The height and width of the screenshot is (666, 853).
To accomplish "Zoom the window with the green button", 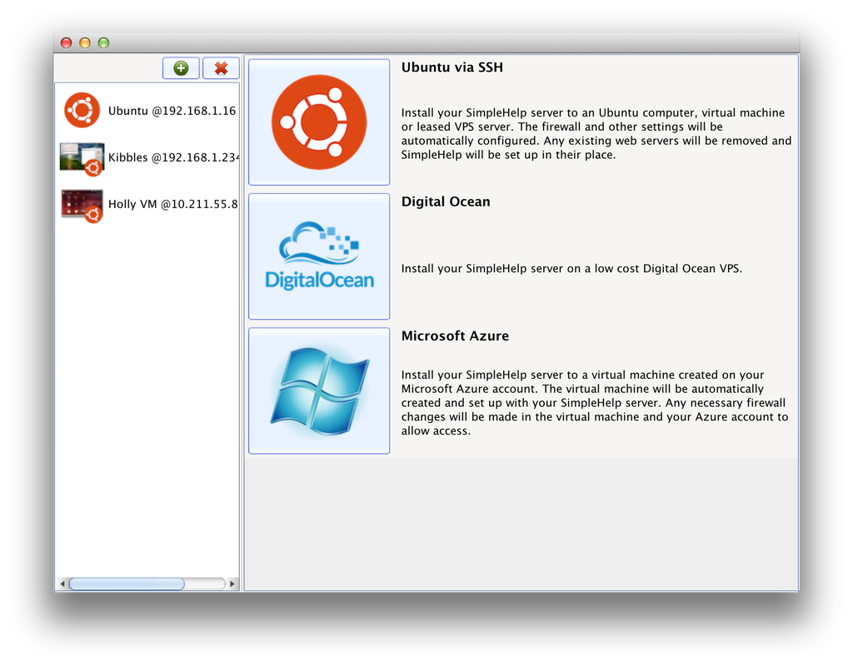I will coord(103,43).
